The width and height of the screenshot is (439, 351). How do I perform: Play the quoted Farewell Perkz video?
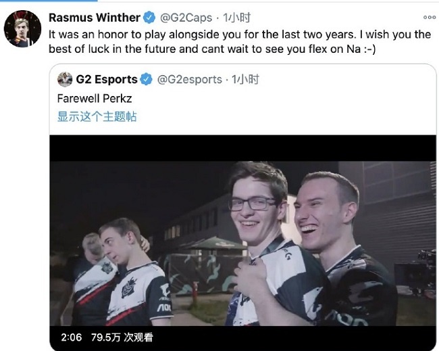[242, 243]
